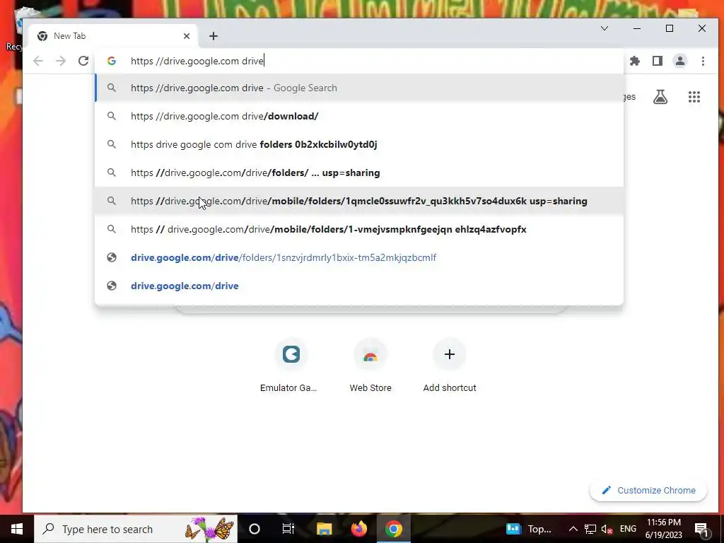Open the Emulator Ga... shortcut
The image size is (724, 543).
pyautogui.click(x=291, y=365)
